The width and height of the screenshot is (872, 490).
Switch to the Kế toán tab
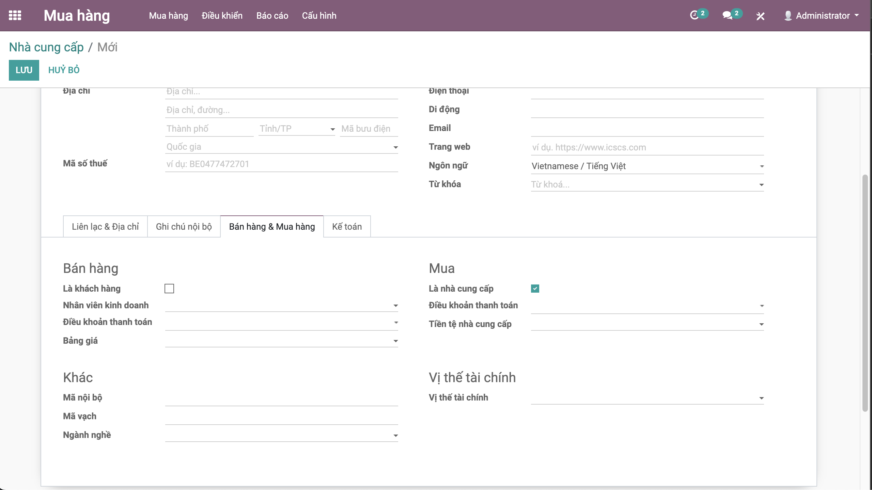point(347,227)
